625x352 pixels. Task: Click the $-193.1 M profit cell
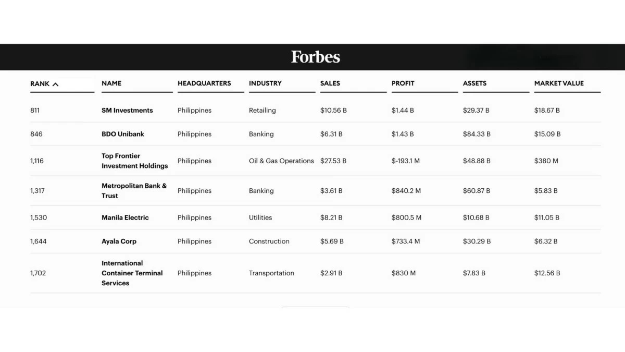(x=406, y=161)
